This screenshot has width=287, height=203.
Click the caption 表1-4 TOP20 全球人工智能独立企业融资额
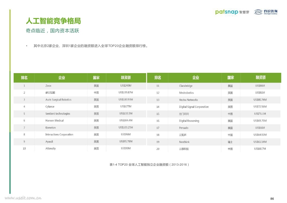click(x=149, y=165)
